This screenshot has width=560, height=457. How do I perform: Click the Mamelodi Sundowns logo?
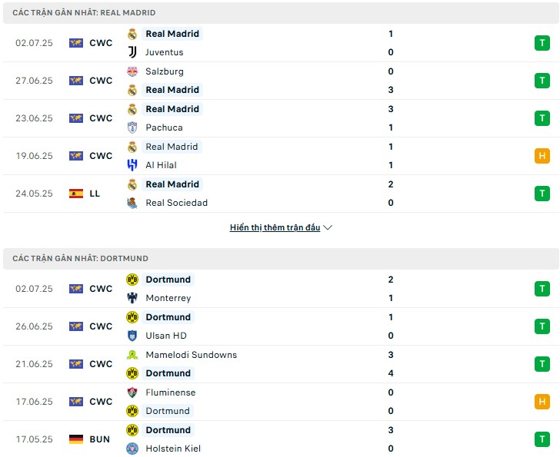(132, 355)
